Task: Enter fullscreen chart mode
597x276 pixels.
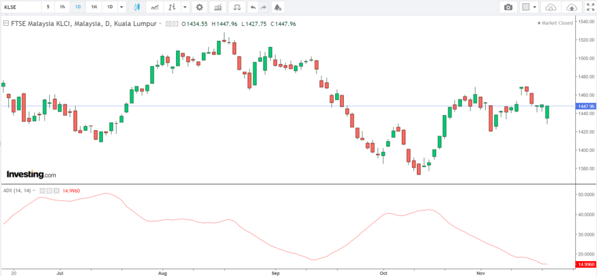Action: [x=590, y=7]
